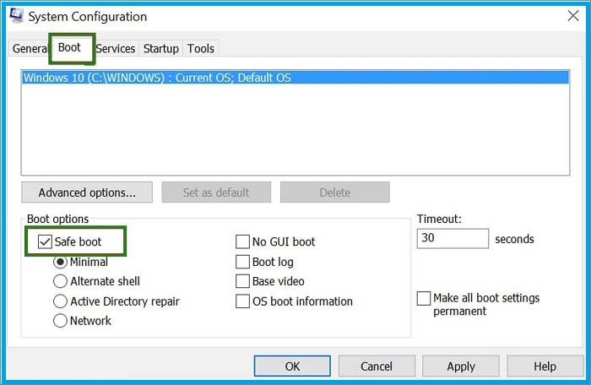
Task: Choose Network safe boot mode
Action: (61, 321)
